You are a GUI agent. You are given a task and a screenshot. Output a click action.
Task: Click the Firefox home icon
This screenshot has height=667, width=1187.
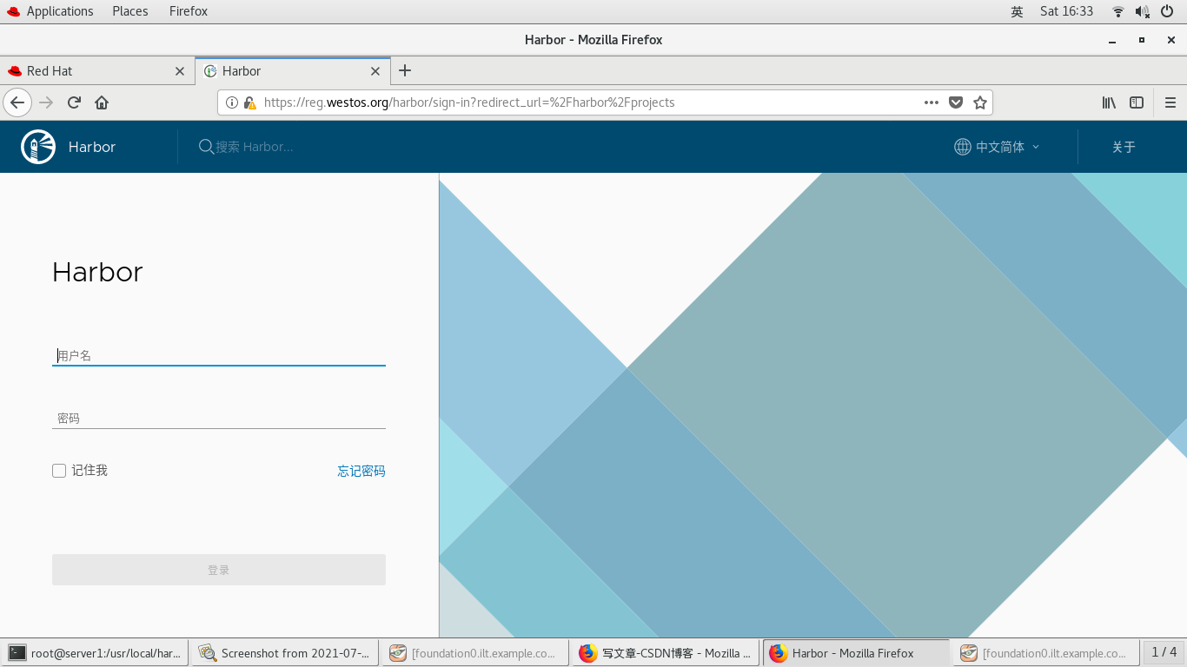point(102,102)
